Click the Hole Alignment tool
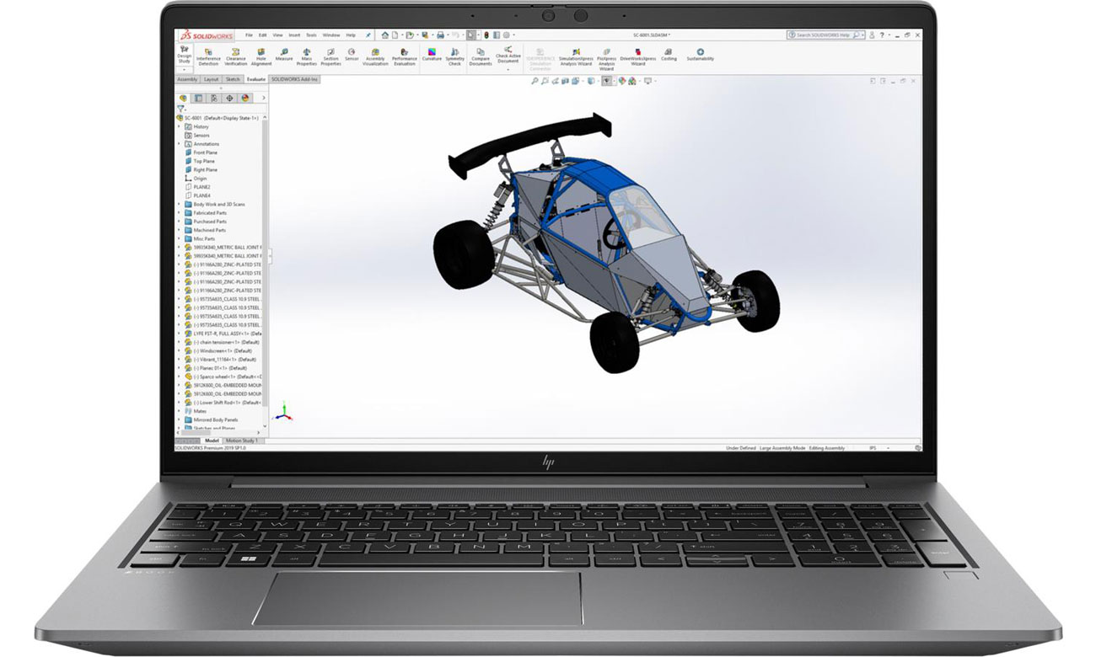This screenshot has width=1096, height=657. pos(261,56)
